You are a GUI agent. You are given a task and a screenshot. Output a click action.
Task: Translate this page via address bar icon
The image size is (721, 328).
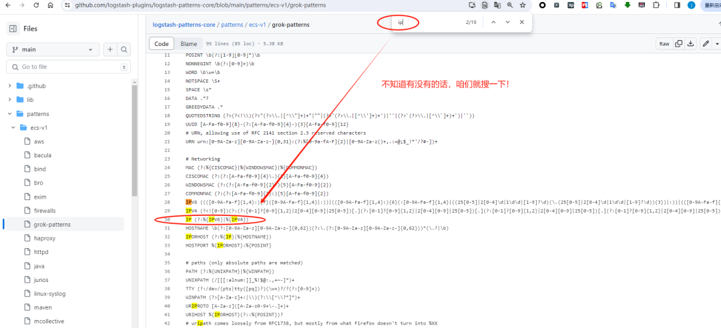tap(497, 5)
